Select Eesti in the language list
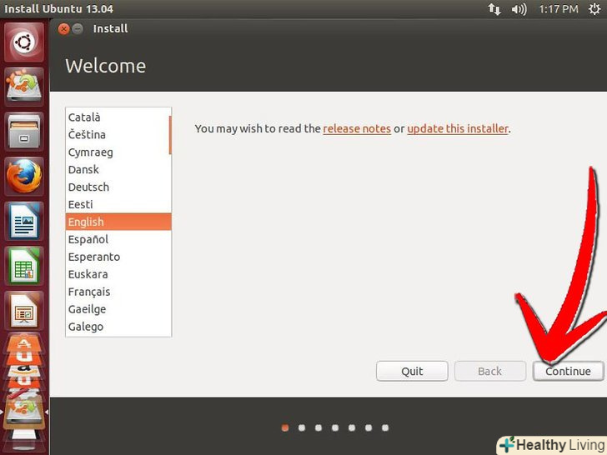The image size is (607, 455). 118,204
